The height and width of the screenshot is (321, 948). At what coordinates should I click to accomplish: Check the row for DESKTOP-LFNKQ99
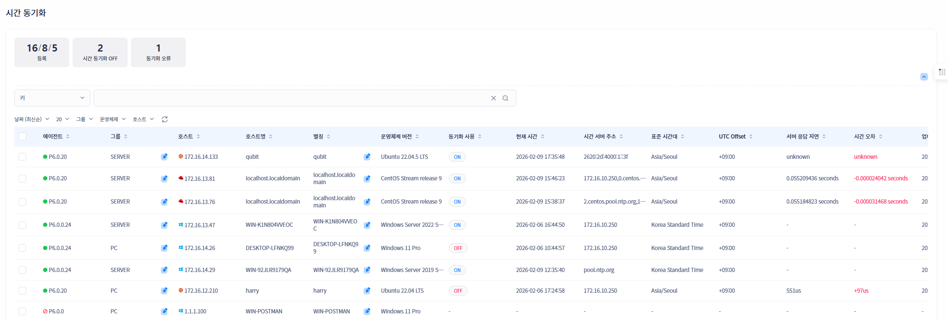coord(22,248)
